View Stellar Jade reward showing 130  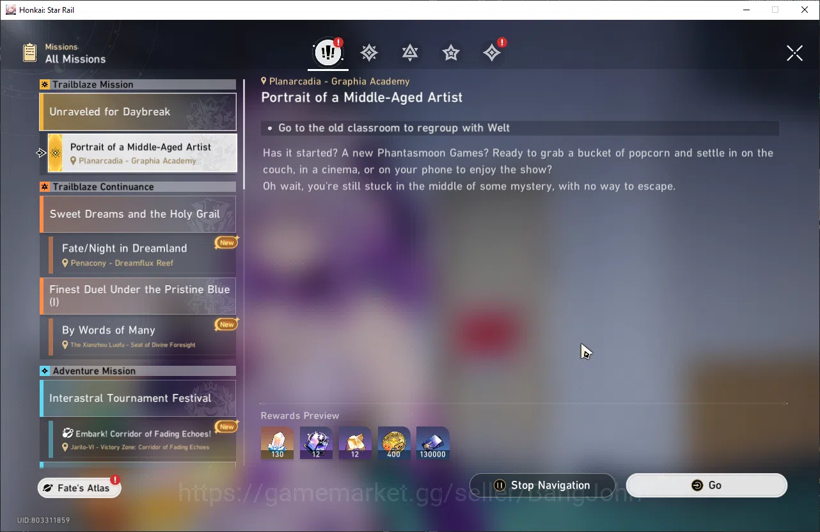point(277,443)
